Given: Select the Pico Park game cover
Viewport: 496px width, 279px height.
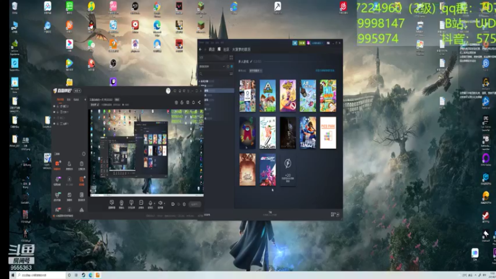Looking at the screenshot, I should coord(328,133).
